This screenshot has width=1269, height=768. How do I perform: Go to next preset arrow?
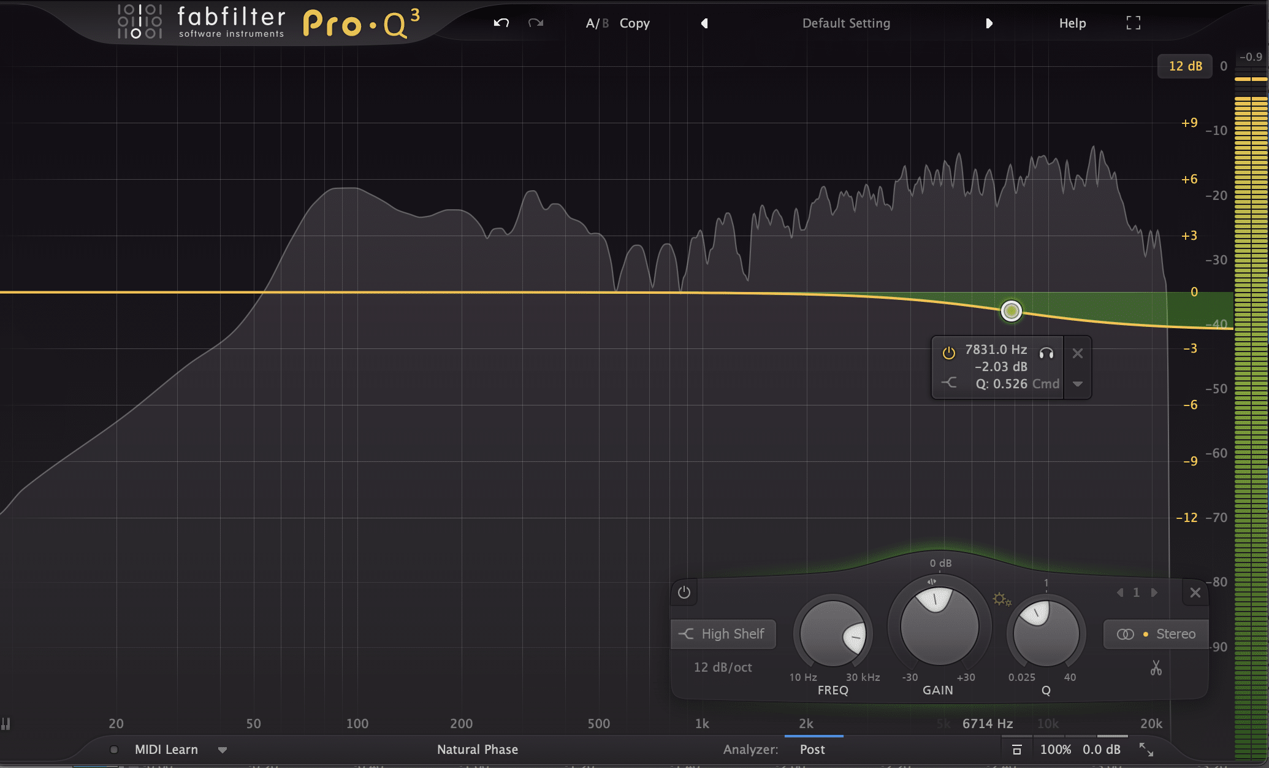point(989,23)
